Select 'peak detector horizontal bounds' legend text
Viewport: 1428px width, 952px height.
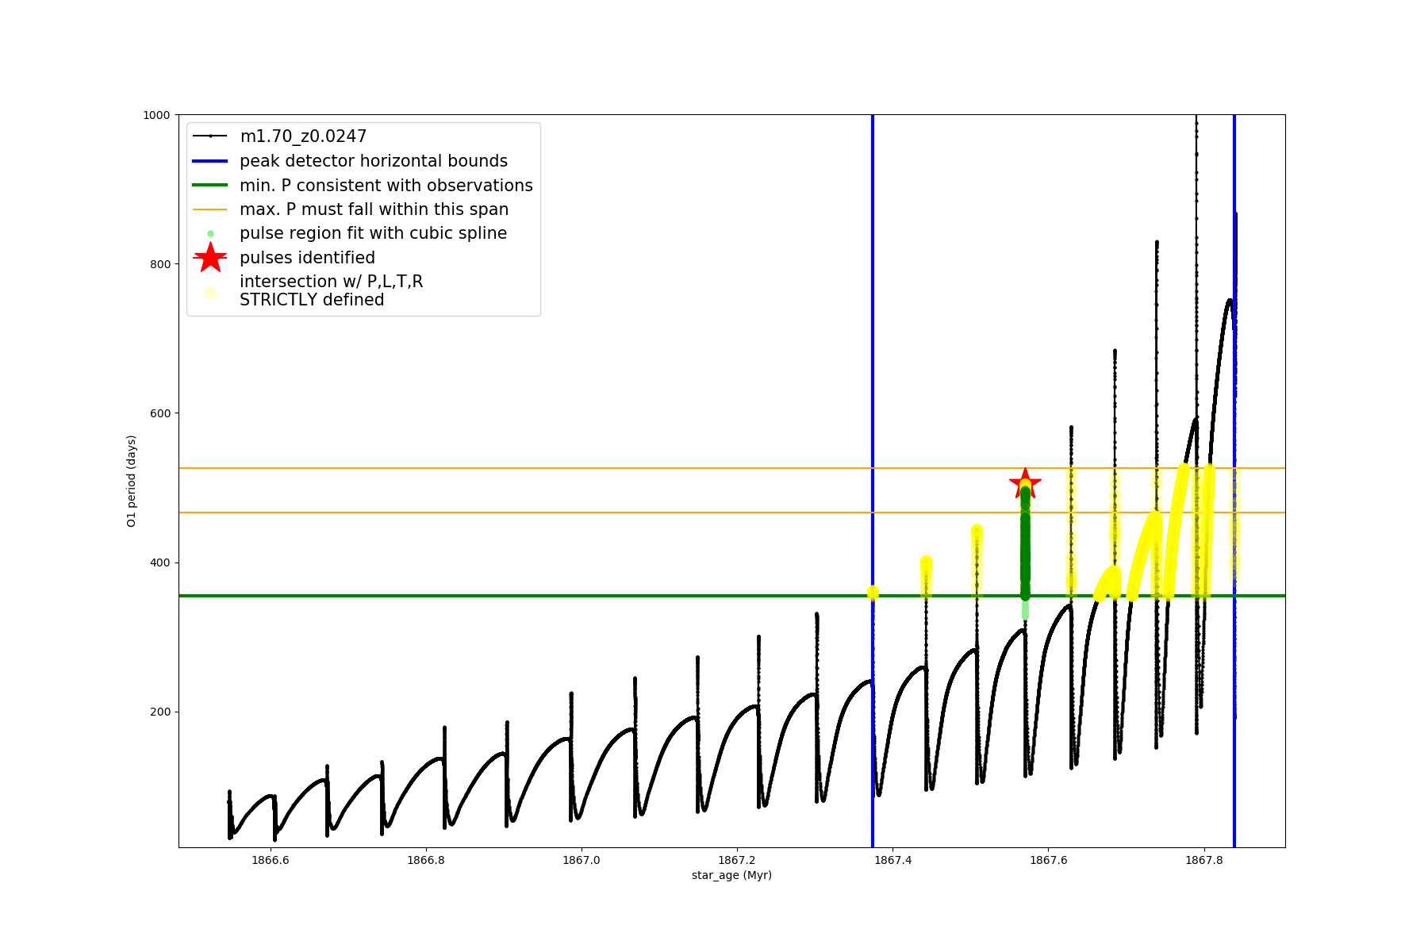coord(373,161)
